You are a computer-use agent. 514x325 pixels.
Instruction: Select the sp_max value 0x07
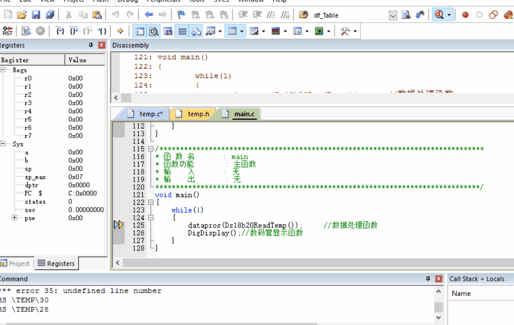(x=75, y=177)
